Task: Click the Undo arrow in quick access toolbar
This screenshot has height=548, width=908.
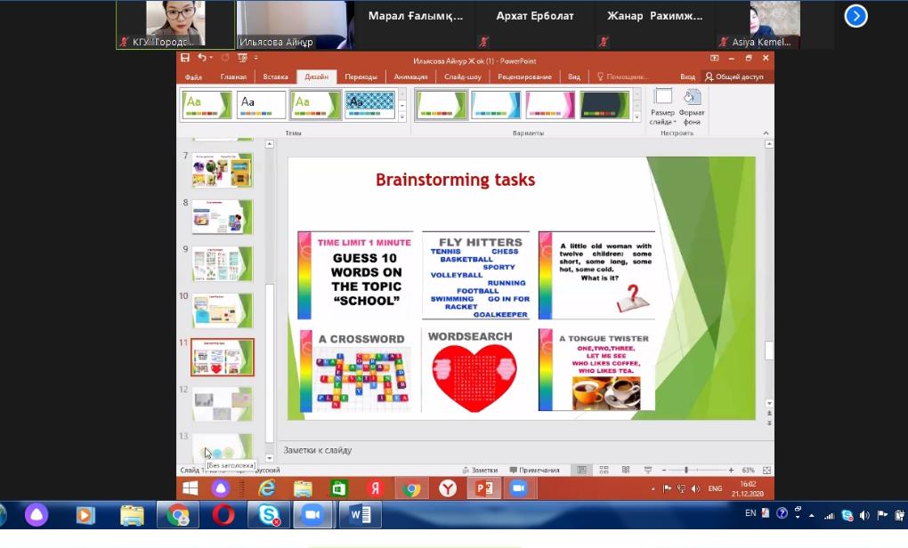Action: click(x=202, y=58)
